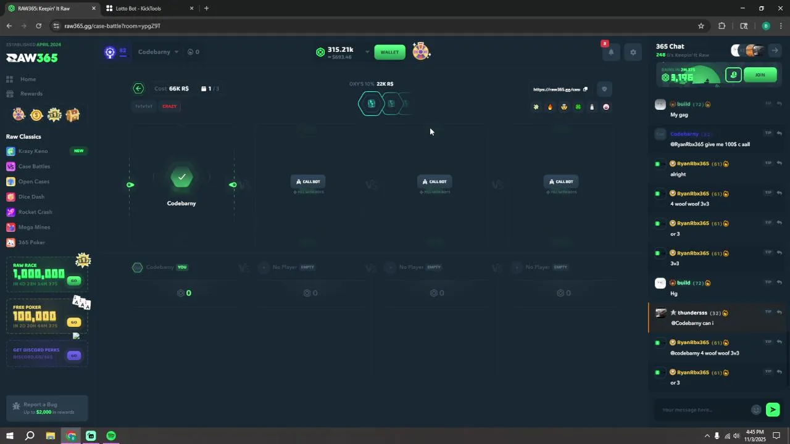The width and height of the screenshot is (790, 444).
Task: Go to the Home page
Action: click(28, 79)
